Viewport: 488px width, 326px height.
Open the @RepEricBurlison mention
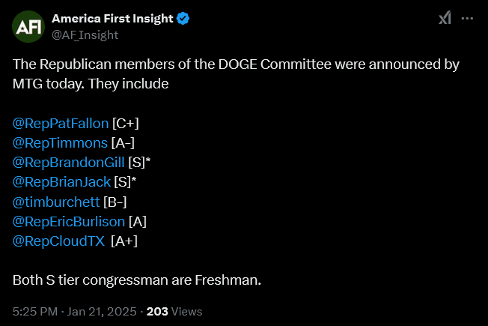(69, 222)
